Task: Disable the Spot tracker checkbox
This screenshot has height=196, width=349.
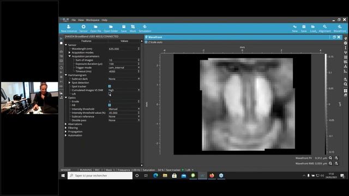Action: (x=110, y=86)
